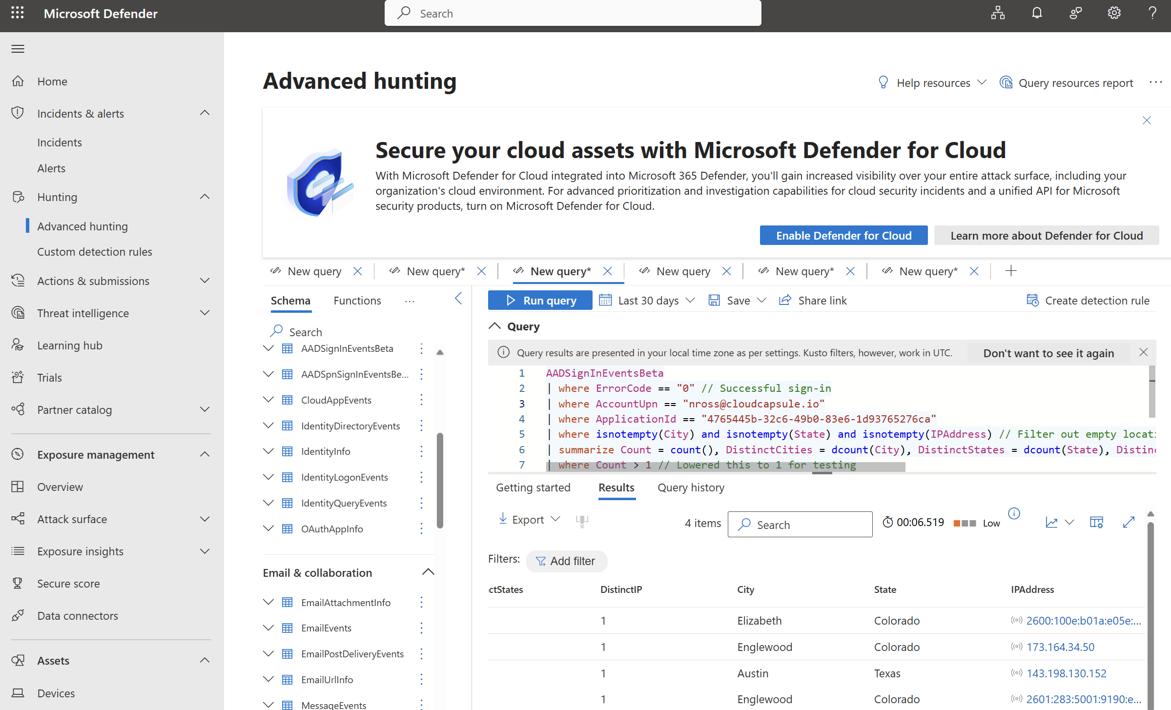The image size is (1171, 710).
Task: Click the query editor horizontal scrollbar
Action: coord(725,467)
